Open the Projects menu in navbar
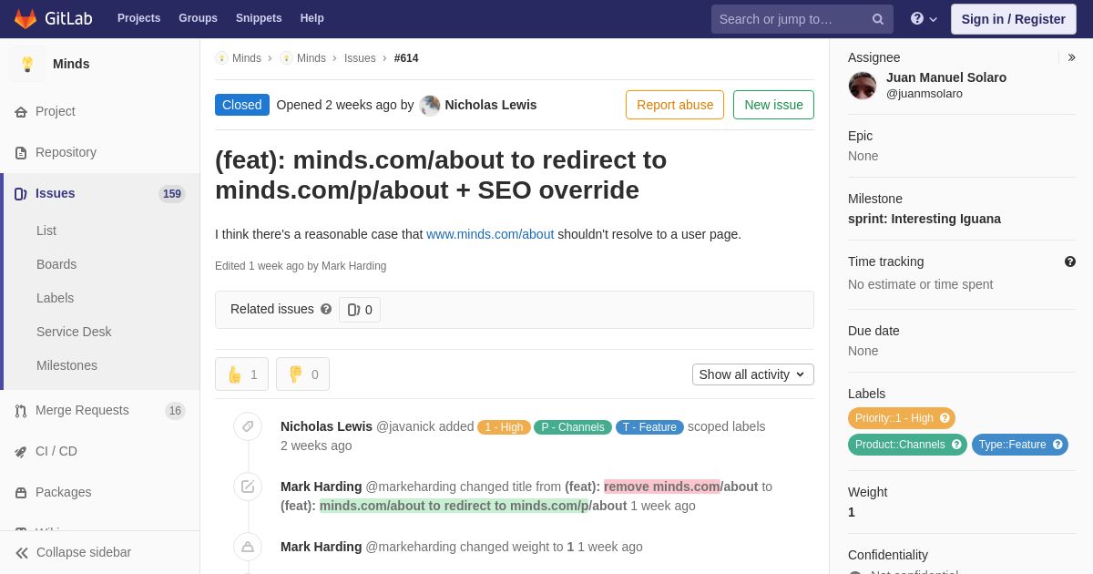Screen dimensions: 1093x574 point(138,18)
